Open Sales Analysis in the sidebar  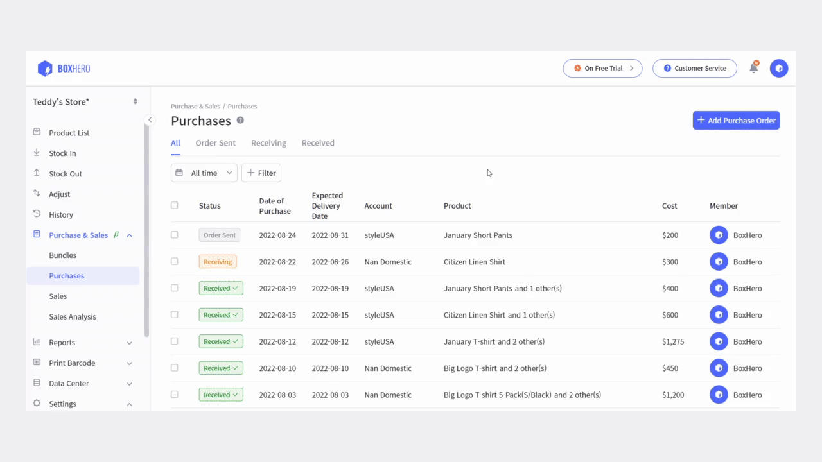[73, 317]
